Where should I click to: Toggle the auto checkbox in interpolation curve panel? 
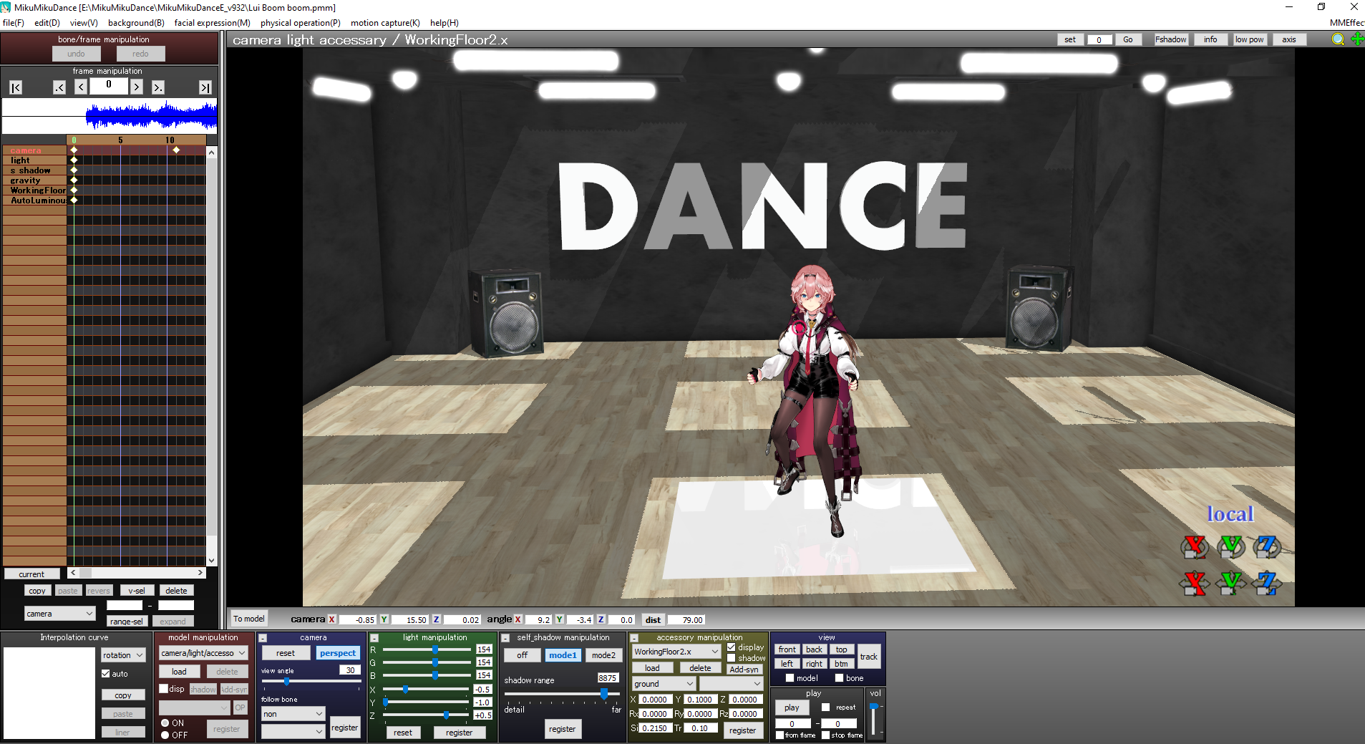(x=106, y=673)
